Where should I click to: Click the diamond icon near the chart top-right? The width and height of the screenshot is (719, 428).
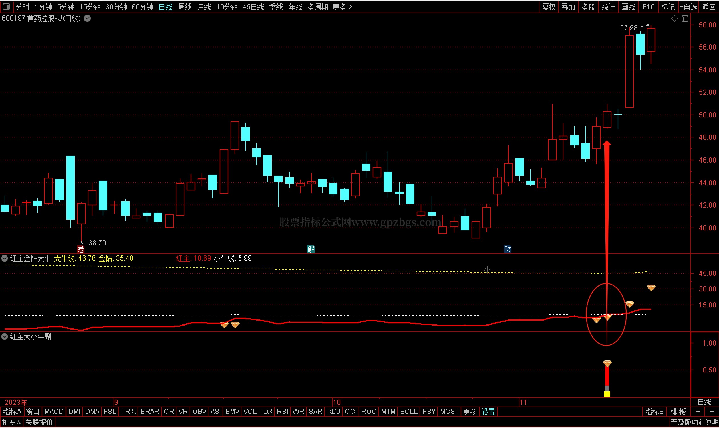[674, 19]
